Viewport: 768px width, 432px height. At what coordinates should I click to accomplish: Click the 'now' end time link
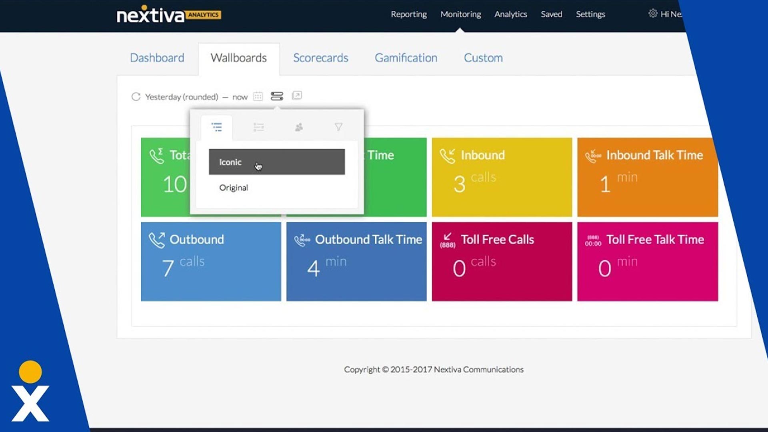coord(240,97)
